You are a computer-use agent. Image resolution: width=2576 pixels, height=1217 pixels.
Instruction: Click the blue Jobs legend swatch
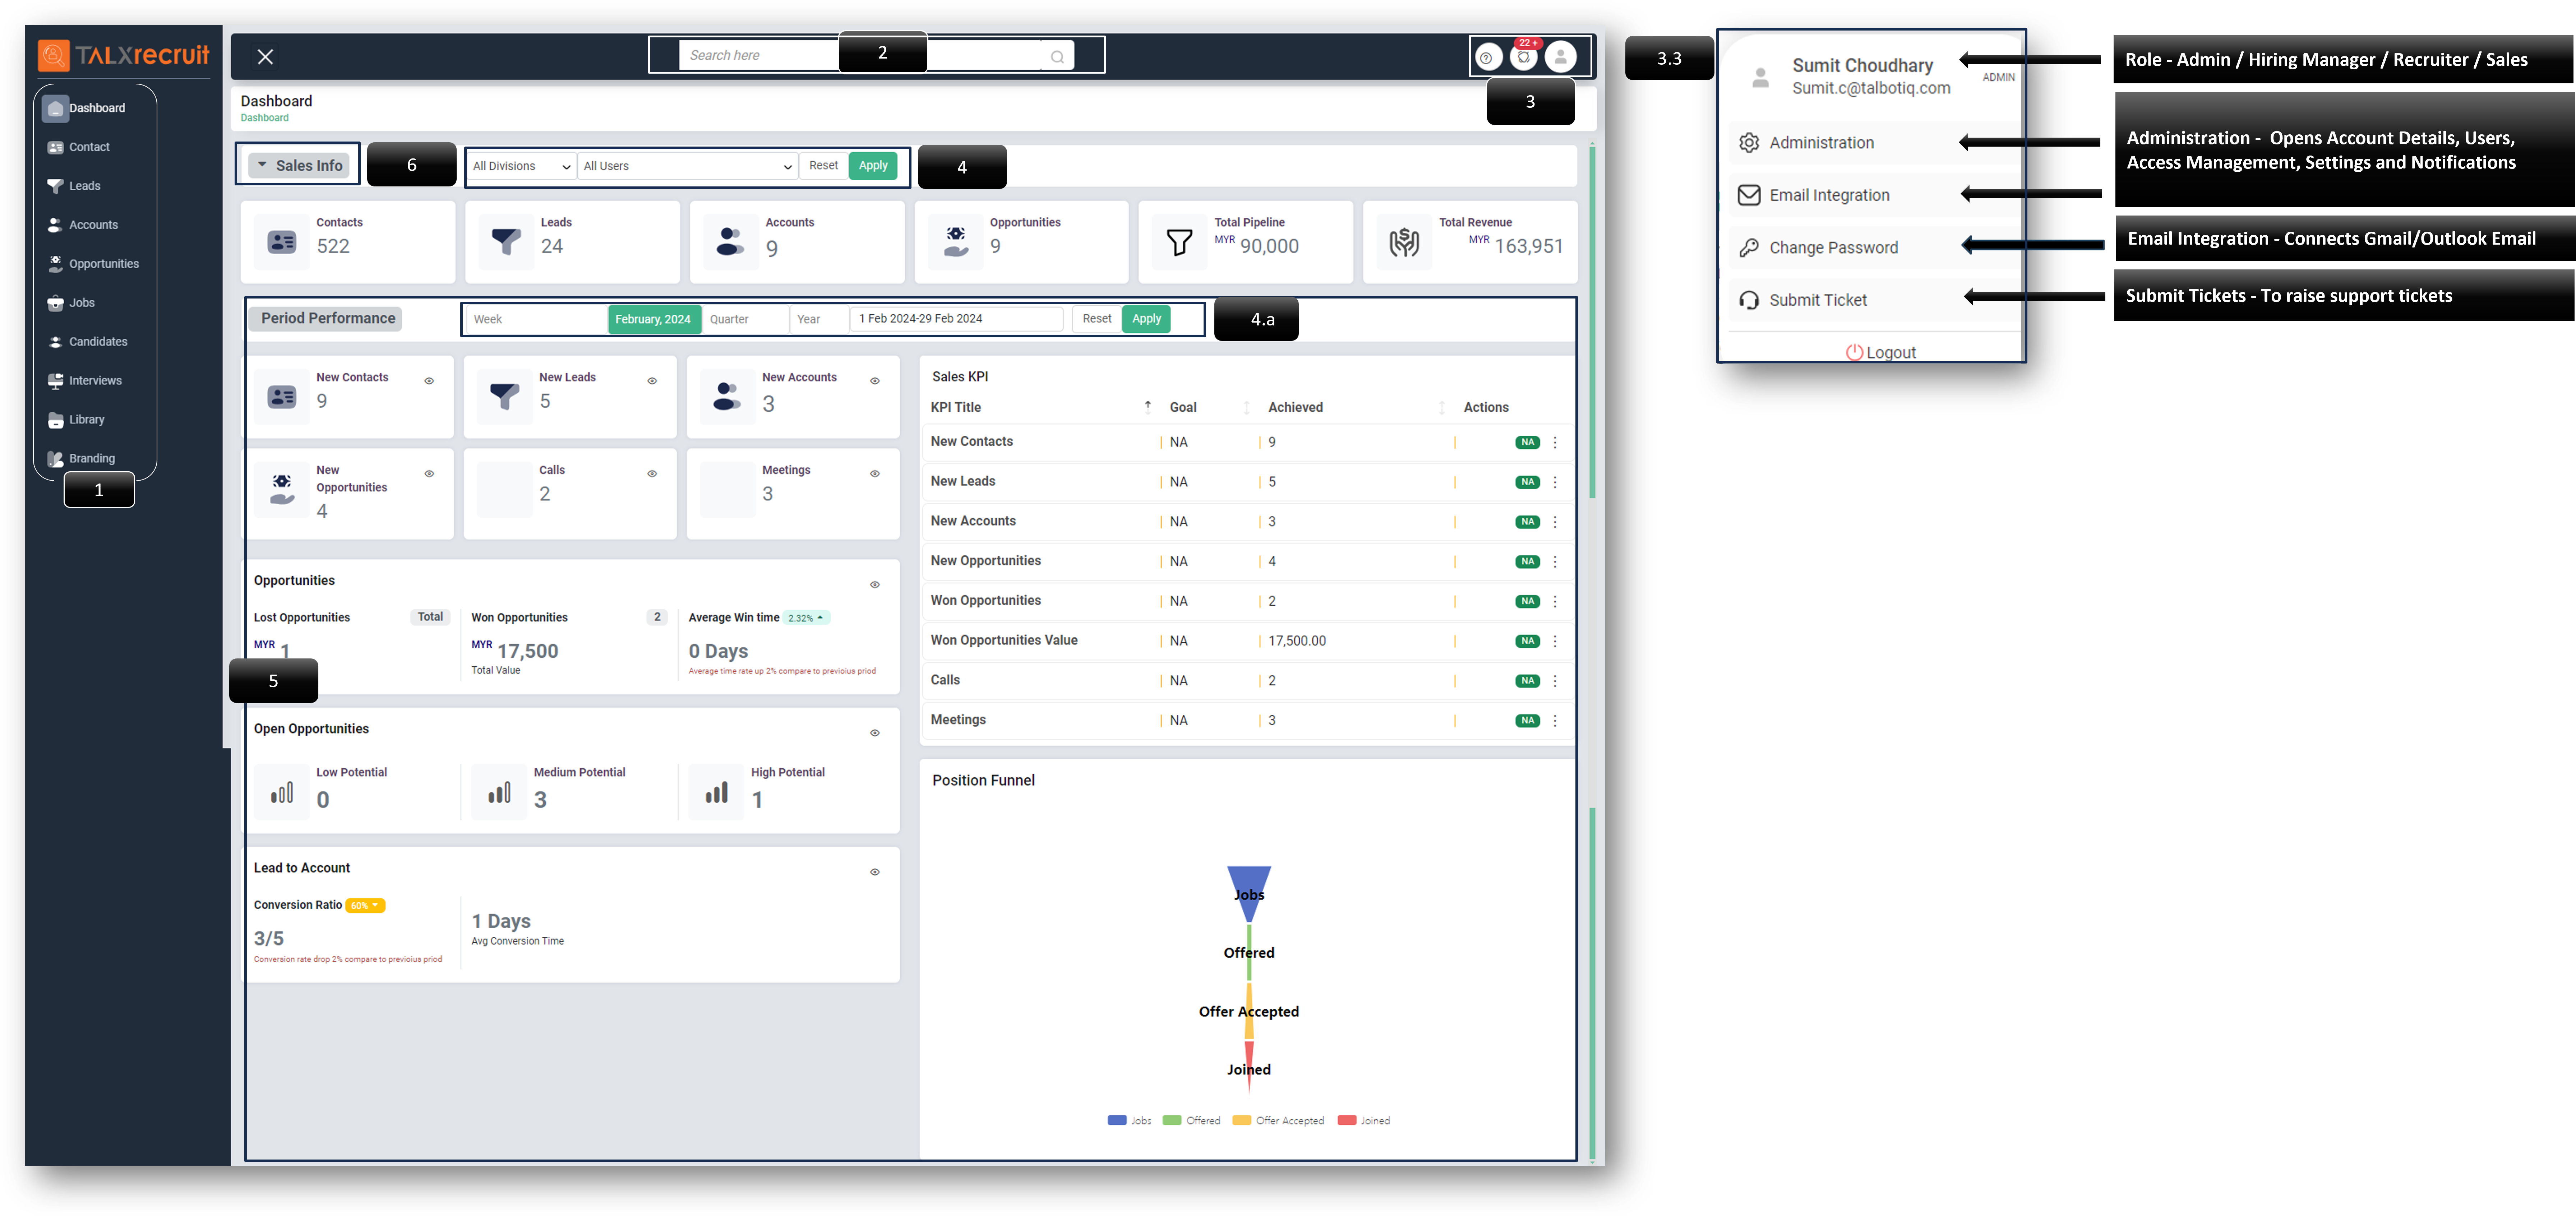[x=1117, y=1120]
